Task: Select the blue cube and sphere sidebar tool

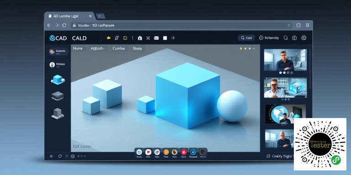Action: pos(58,80)
